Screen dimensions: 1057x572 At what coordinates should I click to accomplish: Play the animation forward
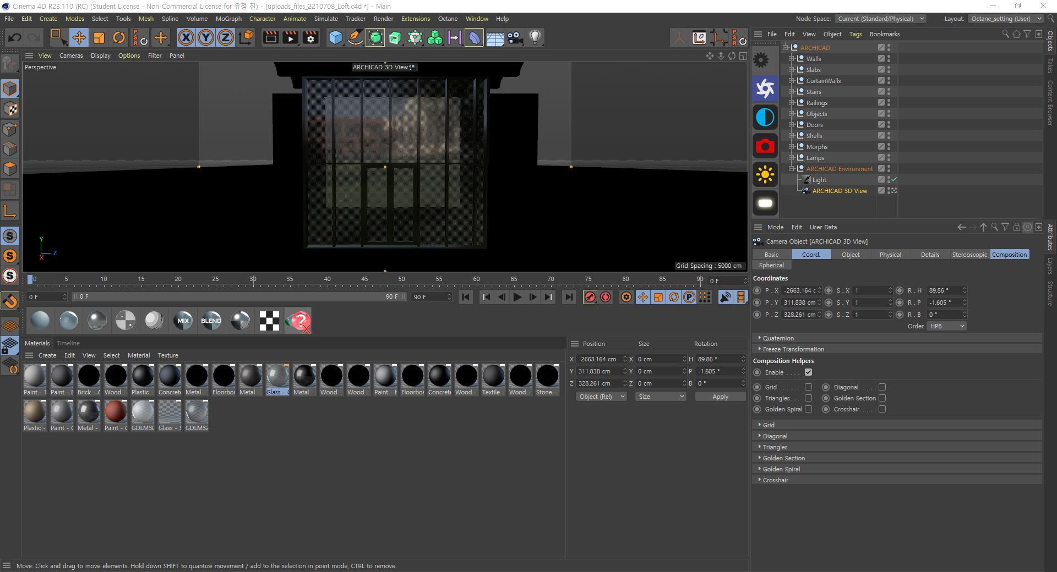[517, 297]
